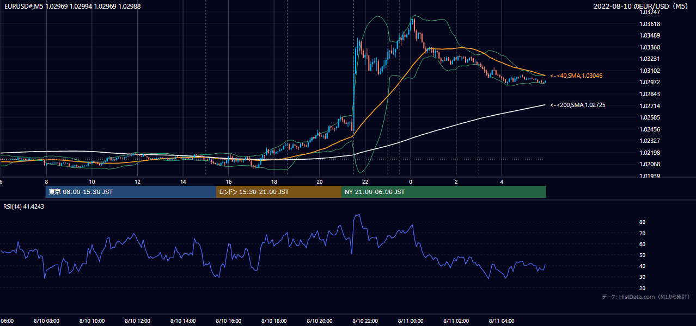This screenshot has width=696, height=326.
Task: Click hour label 10 under price chart
Action: (91, 182)
